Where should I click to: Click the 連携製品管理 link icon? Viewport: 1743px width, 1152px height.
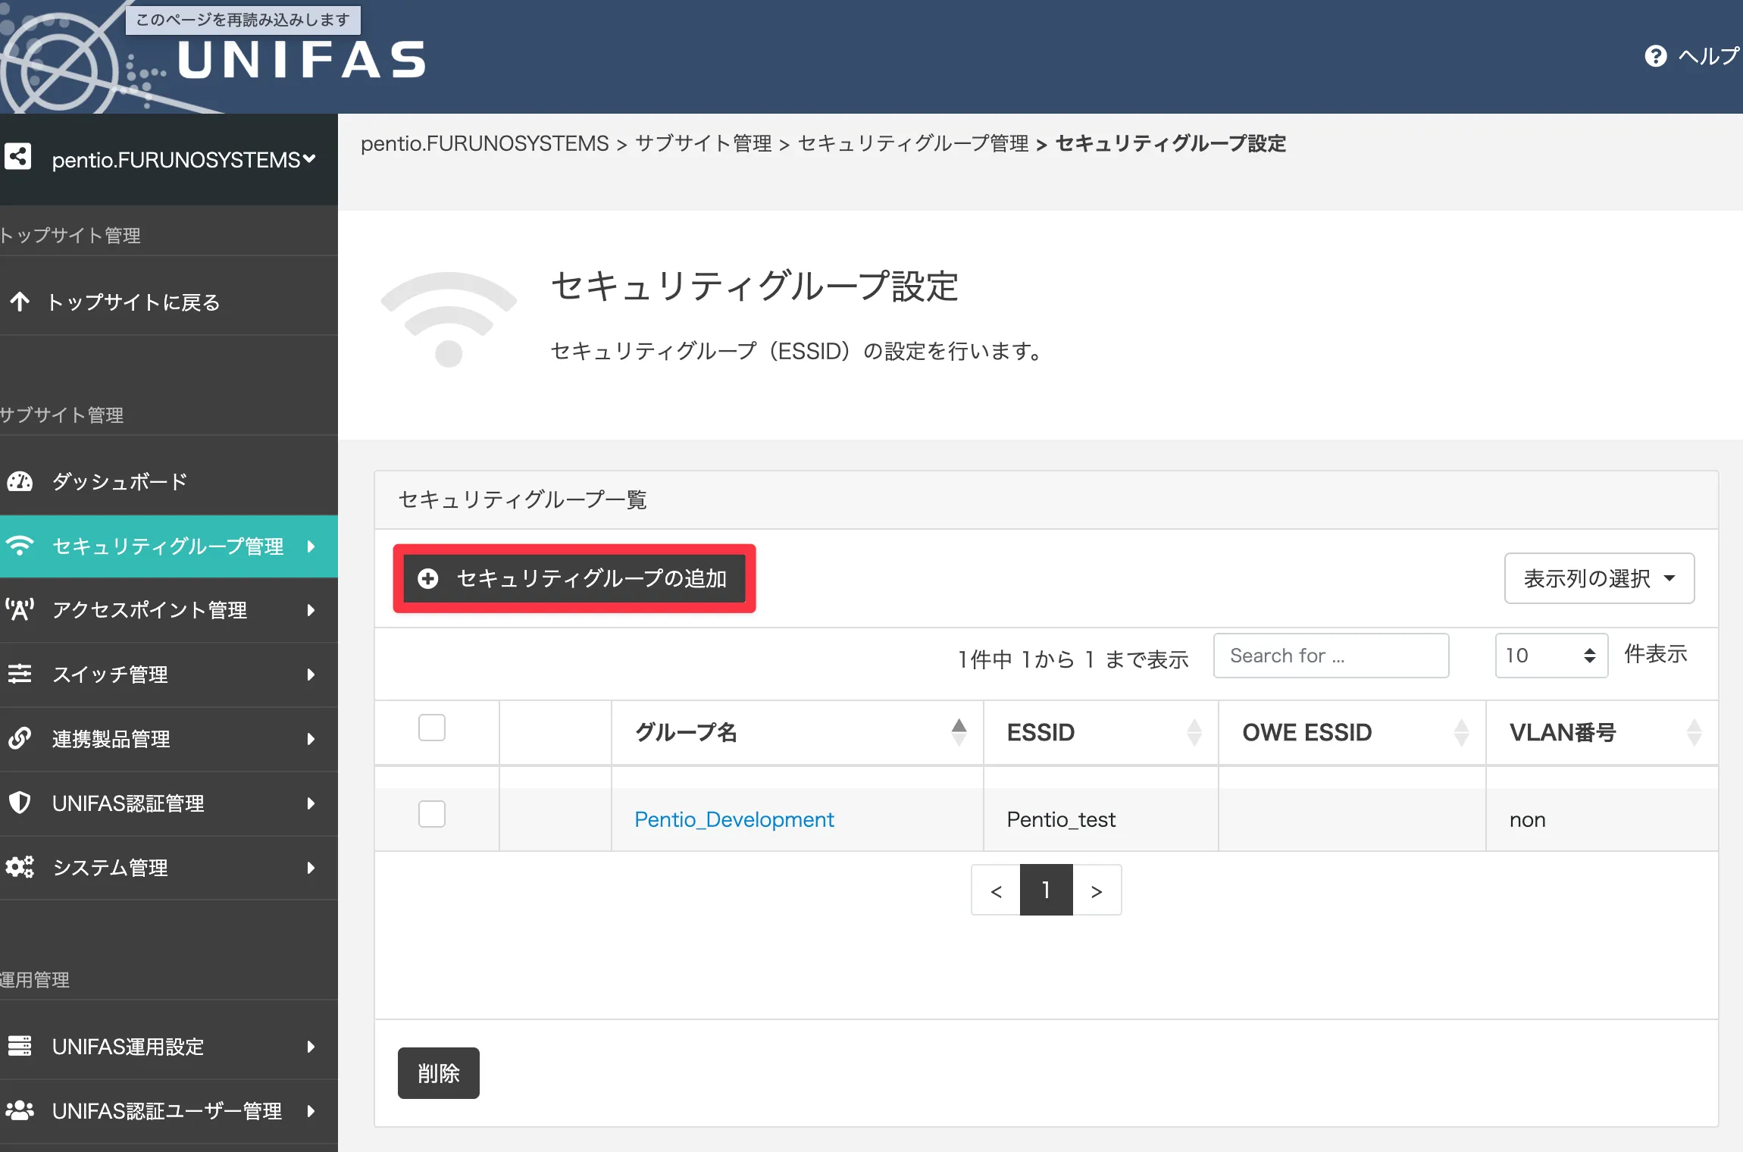click(x=20, y=739)
